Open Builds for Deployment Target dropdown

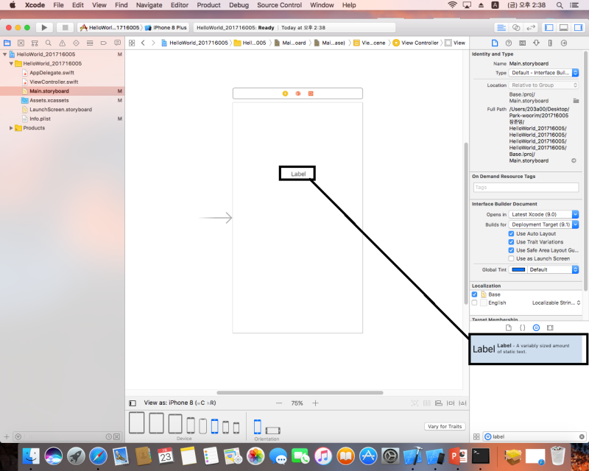[x=543, y=224]
